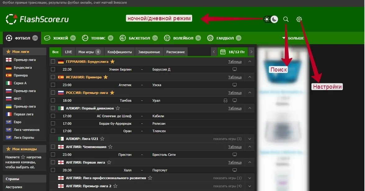Collapse Алжир Первый дивизион section
Viewport: 365px width, 191px height.
[250, 108]
